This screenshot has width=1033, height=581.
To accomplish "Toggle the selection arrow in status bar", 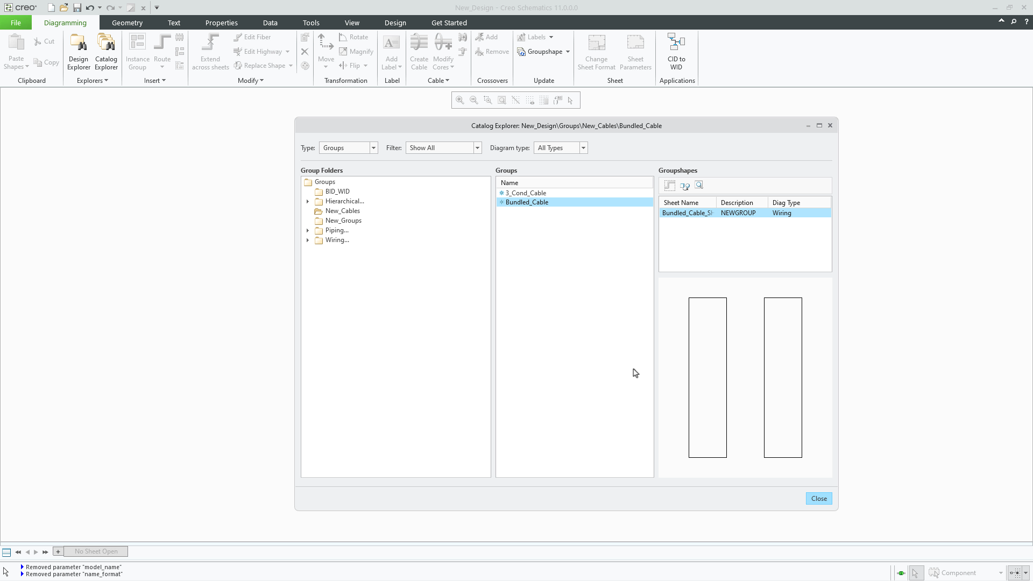I will point(916,573).
